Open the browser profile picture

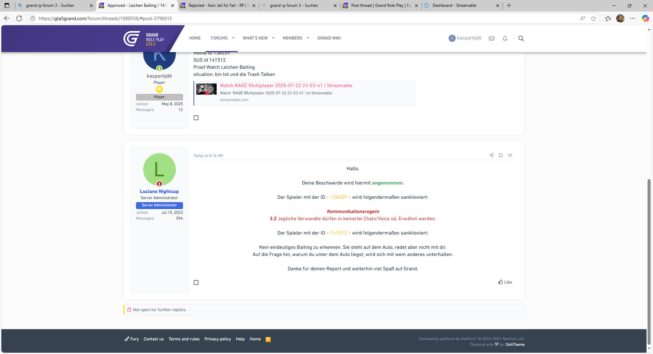pos(620,18)
